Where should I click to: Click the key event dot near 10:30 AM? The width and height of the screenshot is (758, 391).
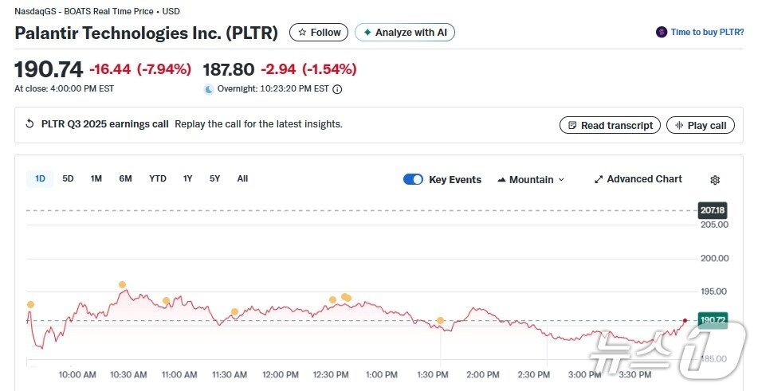click(122, 284)
